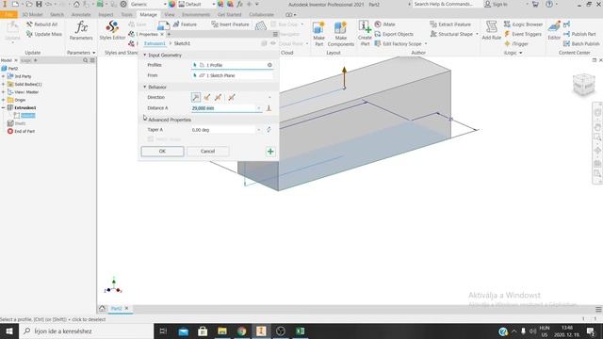Viewport: 603px width, 339px height.
Task: Expand the View: Master node
Action: click(4, 92)
